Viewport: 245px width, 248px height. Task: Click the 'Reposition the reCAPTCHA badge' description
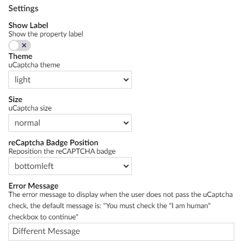[62, 151]
